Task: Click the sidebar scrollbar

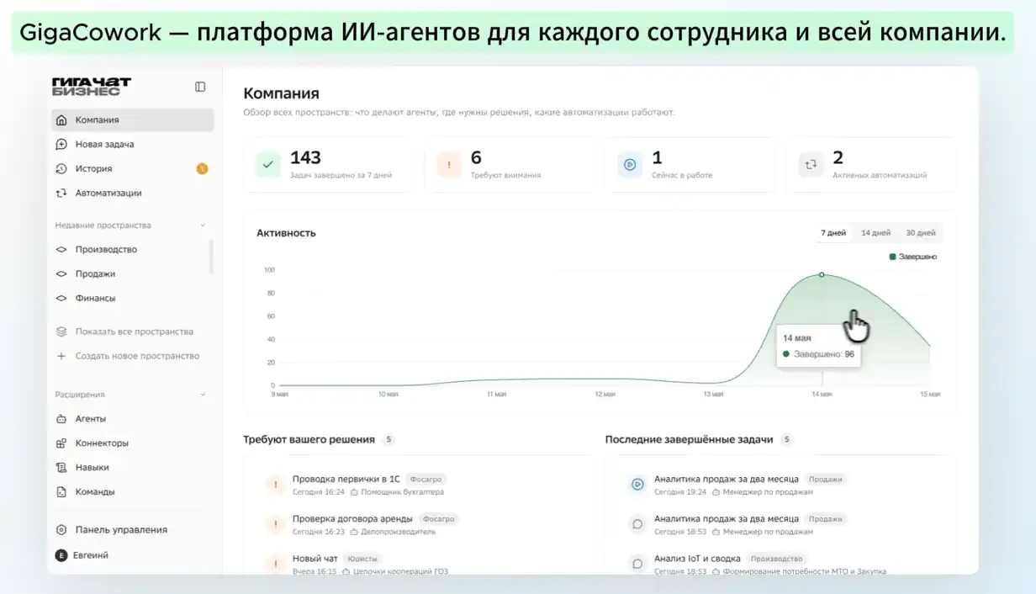Action: pos(211,257)
